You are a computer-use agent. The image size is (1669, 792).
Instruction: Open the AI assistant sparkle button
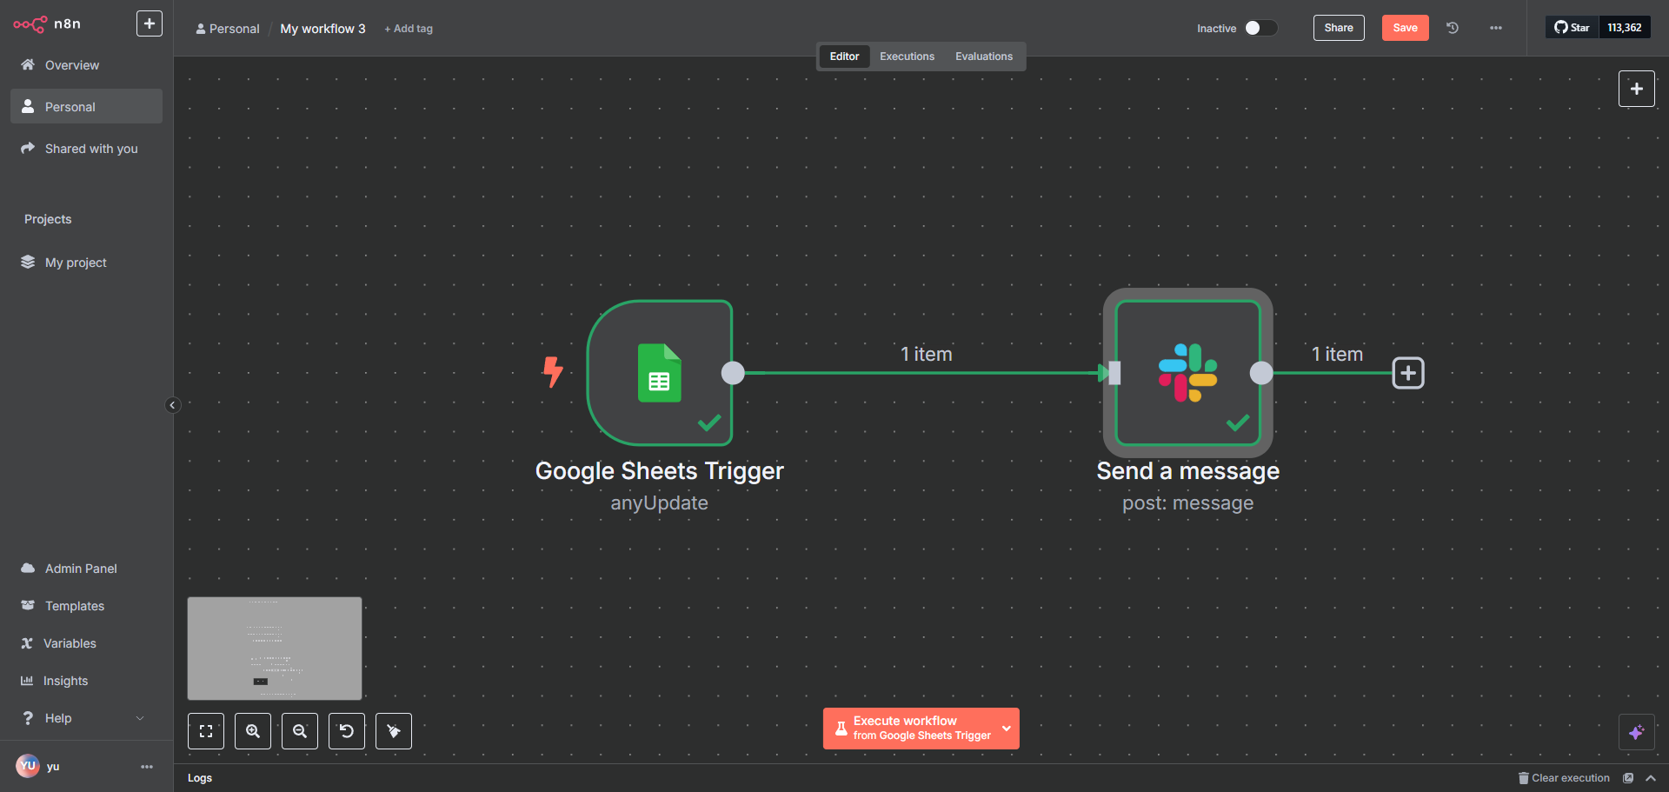click(x=1636, y=732)
